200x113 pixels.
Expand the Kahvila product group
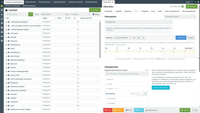tap(6, 68)
